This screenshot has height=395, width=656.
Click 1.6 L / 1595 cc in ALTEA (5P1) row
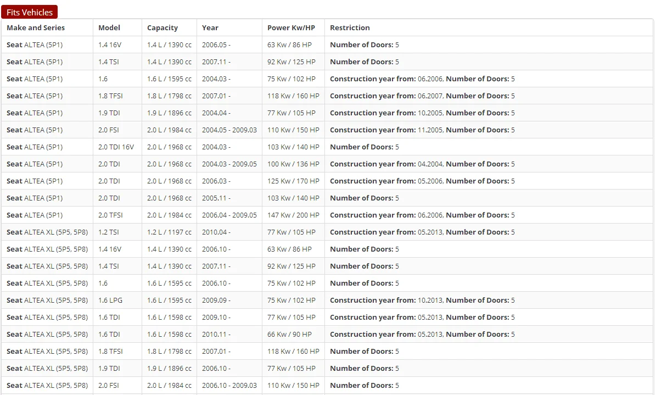coord(170,79)
